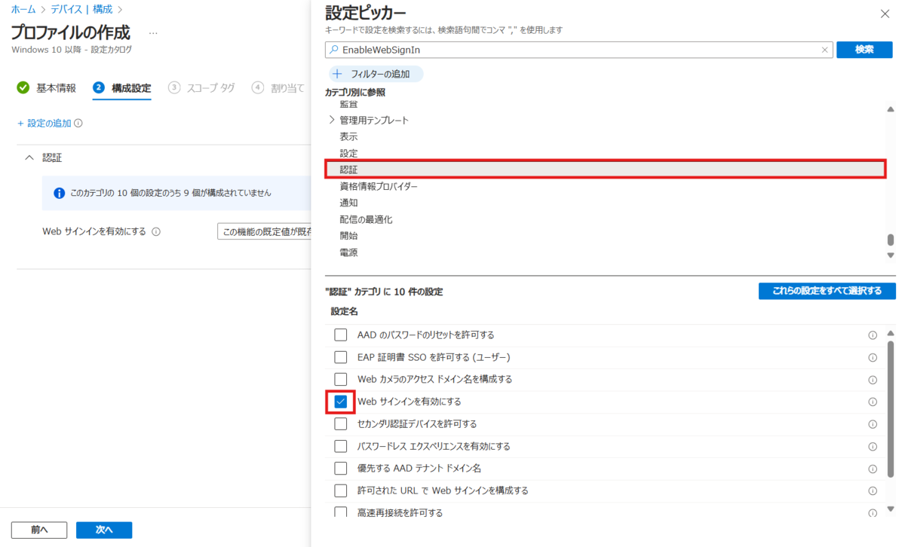Click 設定名 column header

coord(344,311)
